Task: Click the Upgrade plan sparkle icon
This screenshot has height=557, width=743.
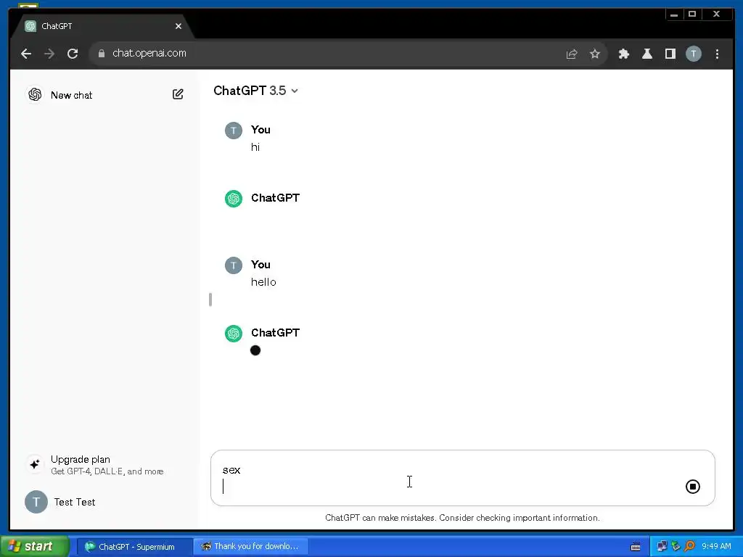Action: [35, 464]
